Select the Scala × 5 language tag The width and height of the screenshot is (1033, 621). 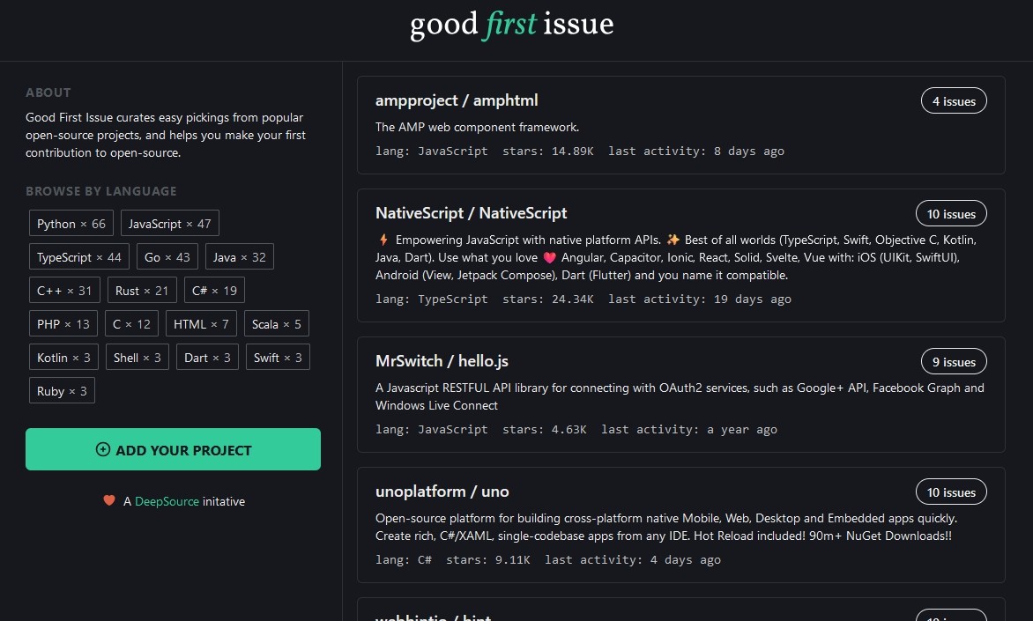[277, 324]
